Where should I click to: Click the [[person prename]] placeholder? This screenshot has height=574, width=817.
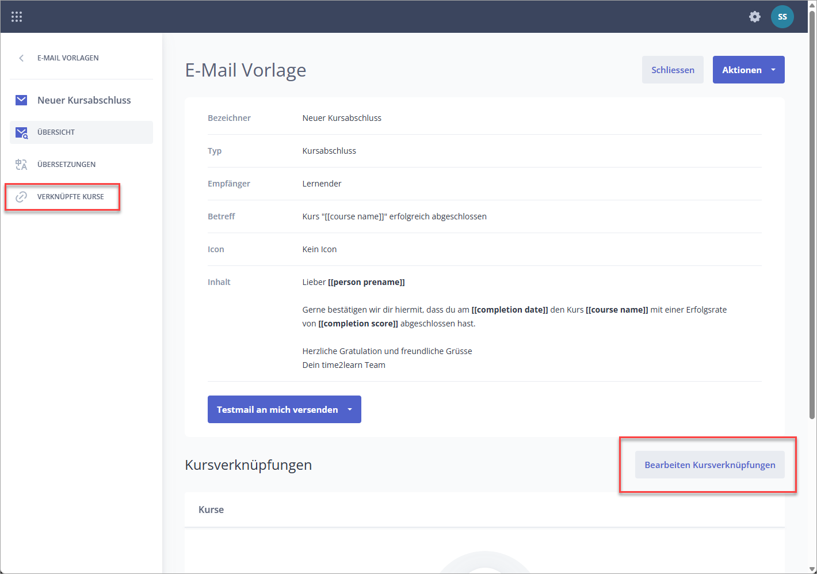[366, 282]
